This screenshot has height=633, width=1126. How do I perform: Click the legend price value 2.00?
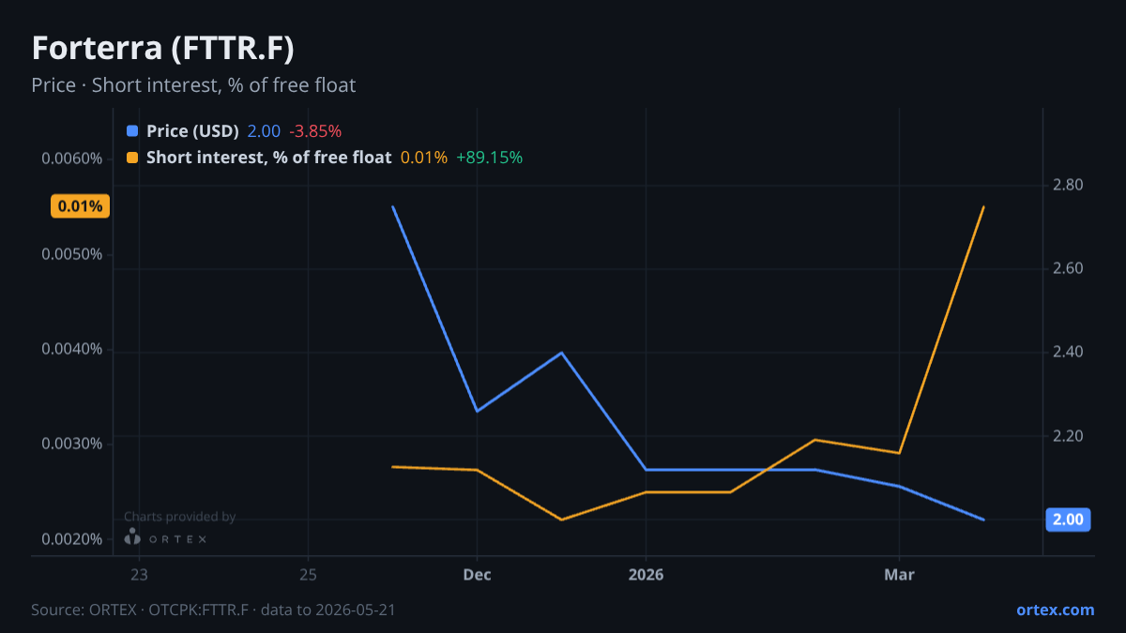[x=264, y=131]
